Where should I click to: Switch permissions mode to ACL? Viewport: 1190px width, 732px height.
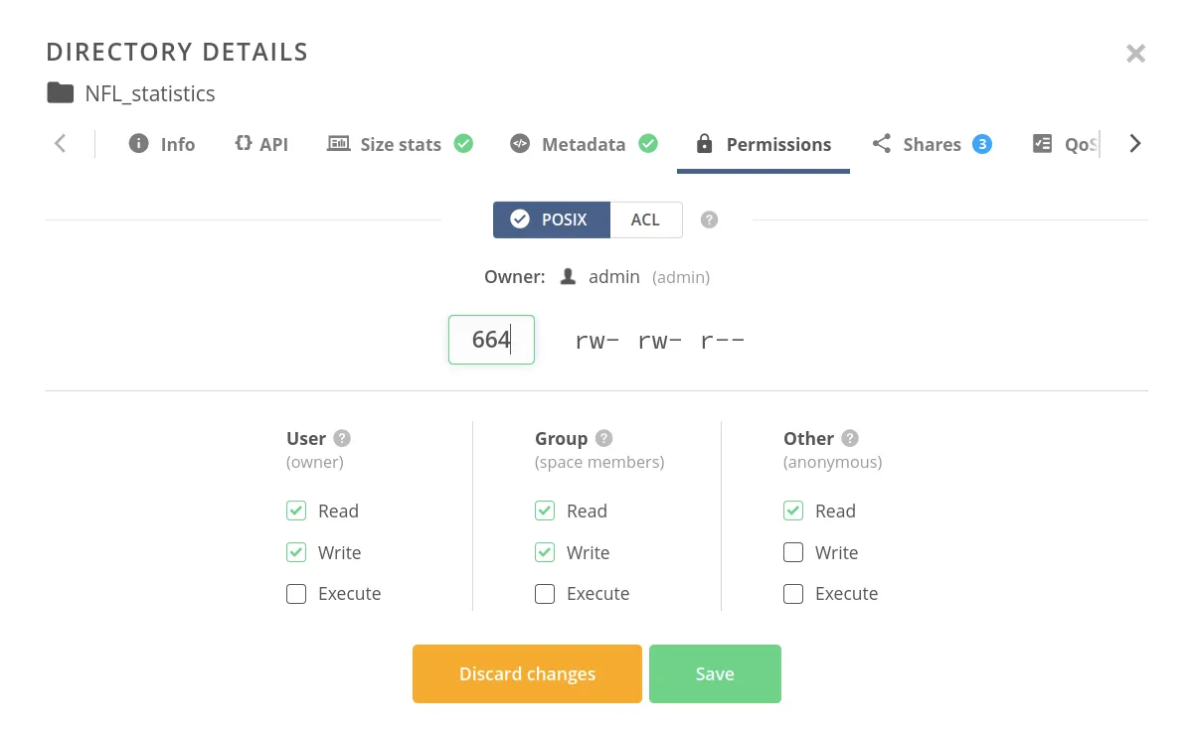[645, 220]
